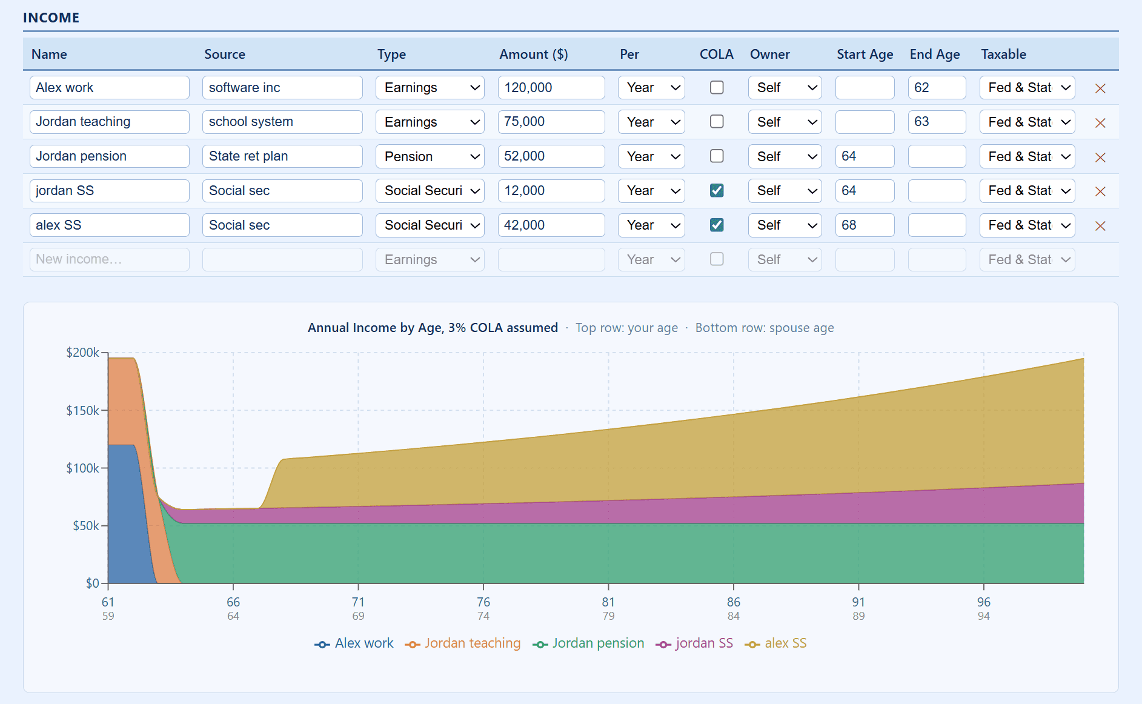Screen dimensions: 1142x704
Task: Open the Per dropdown on Jordan pension row
Action: click(x=651, y=156)
